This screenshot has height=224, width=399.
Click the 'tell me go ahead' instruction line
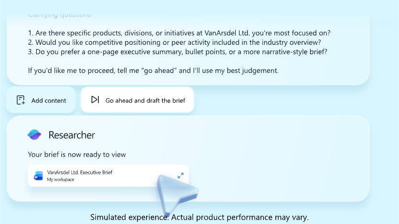coord(153,71)
